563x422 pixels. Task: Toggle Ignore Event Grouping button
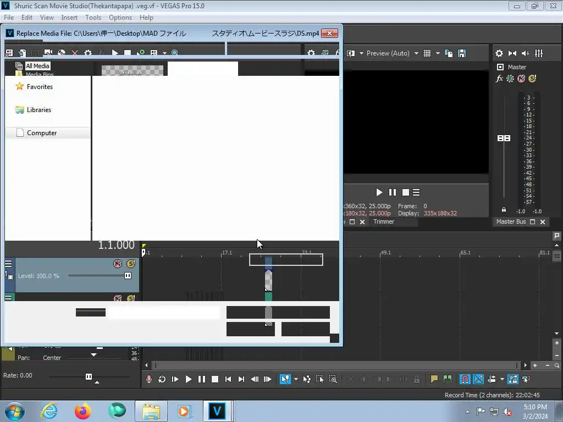(526, 379)
